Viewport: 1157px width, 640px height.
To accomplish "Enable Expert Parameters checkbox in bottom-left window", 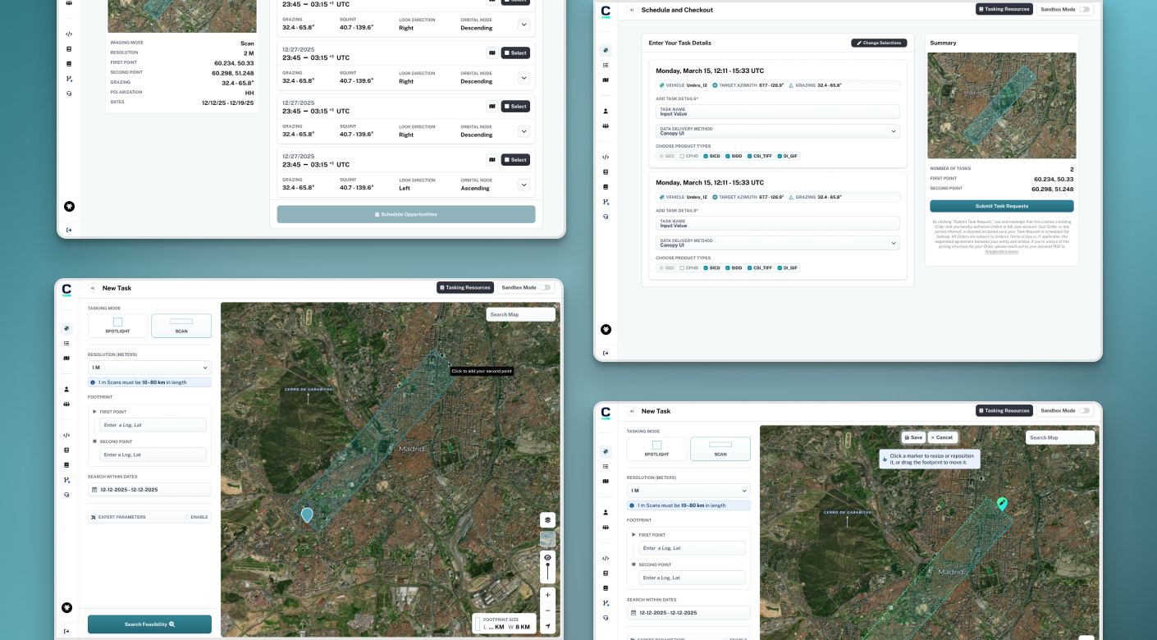I will [187, 517].
